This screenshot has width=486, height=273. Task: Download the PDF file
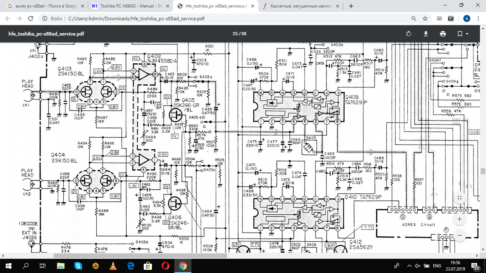point(426,34)
